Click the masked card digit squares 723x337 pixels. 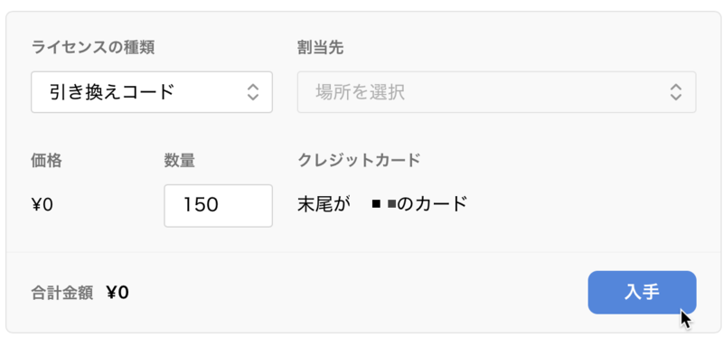pos(384,205)
